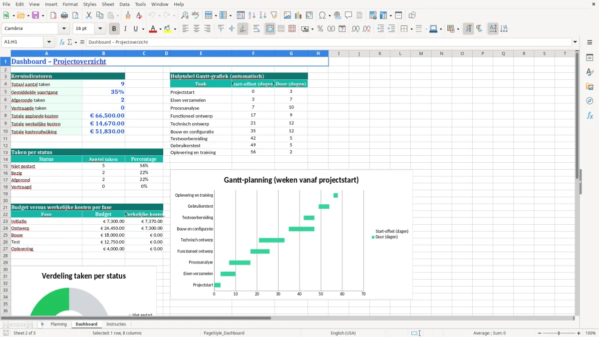
Task: Toggle Italic formatting
Action: pos(125,29)
